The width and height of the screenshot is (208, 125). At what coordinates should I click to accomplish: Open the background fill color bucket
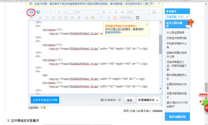[32, 18]
